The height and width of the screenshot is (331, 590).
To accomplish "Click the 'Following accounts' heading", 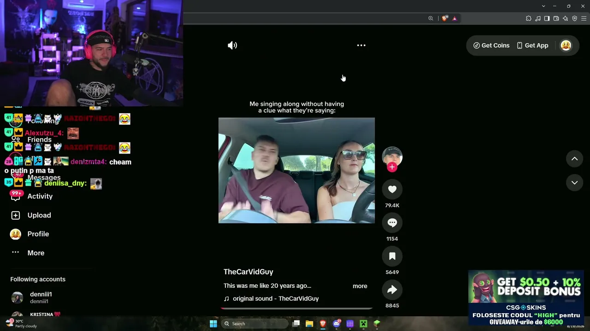I will tap(38, 279).
